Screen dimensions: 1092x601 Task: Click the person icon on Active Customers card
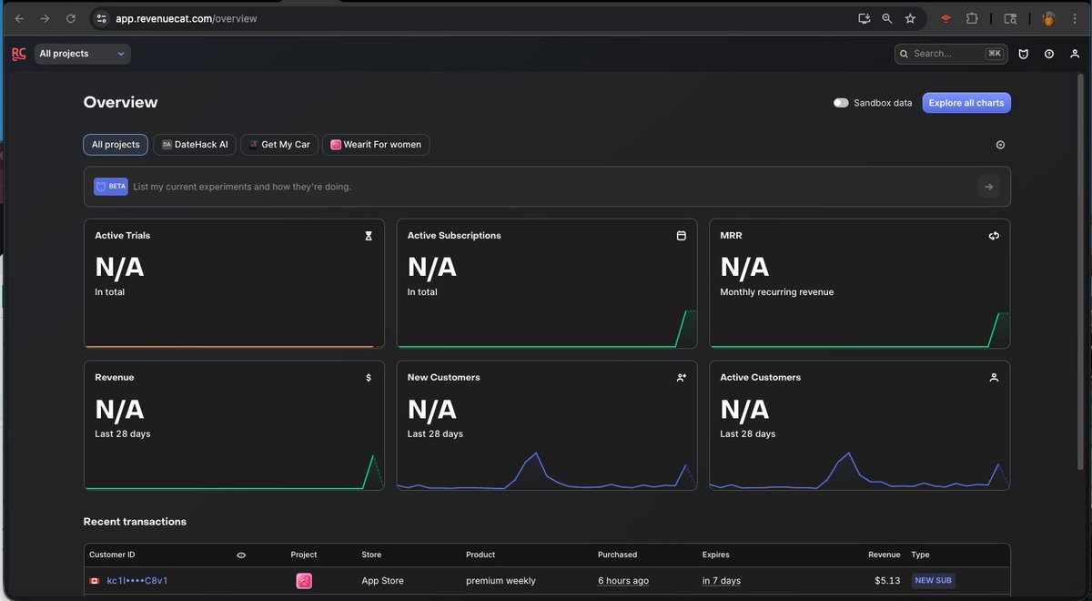[994, 377]
